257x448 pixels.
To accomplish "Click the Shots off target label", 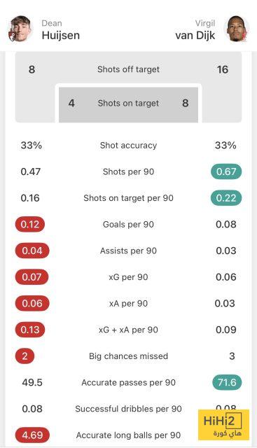I will pyautogui.click(x=128, y=69).
